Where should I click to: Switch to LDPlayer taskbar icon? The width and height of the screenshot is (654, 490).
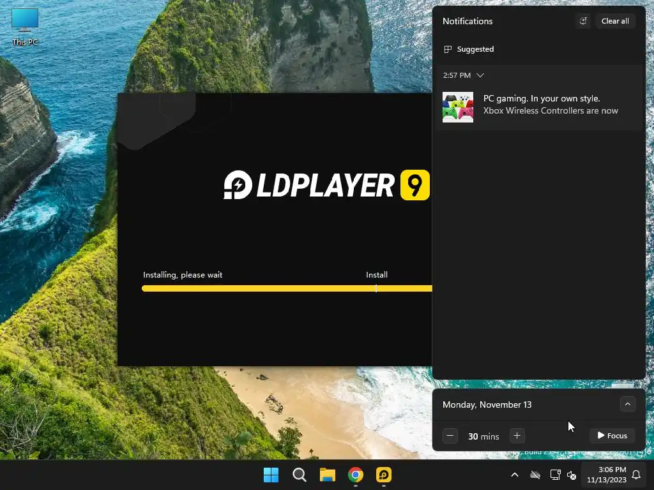click(383, 475)
